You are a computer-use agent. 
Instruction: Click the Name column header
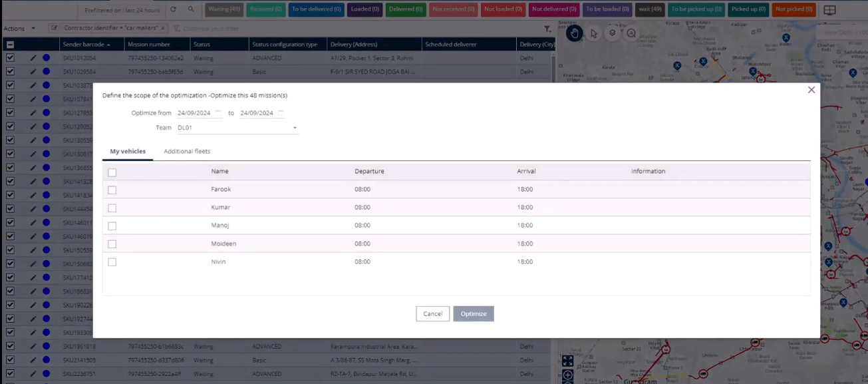[219, 172]
